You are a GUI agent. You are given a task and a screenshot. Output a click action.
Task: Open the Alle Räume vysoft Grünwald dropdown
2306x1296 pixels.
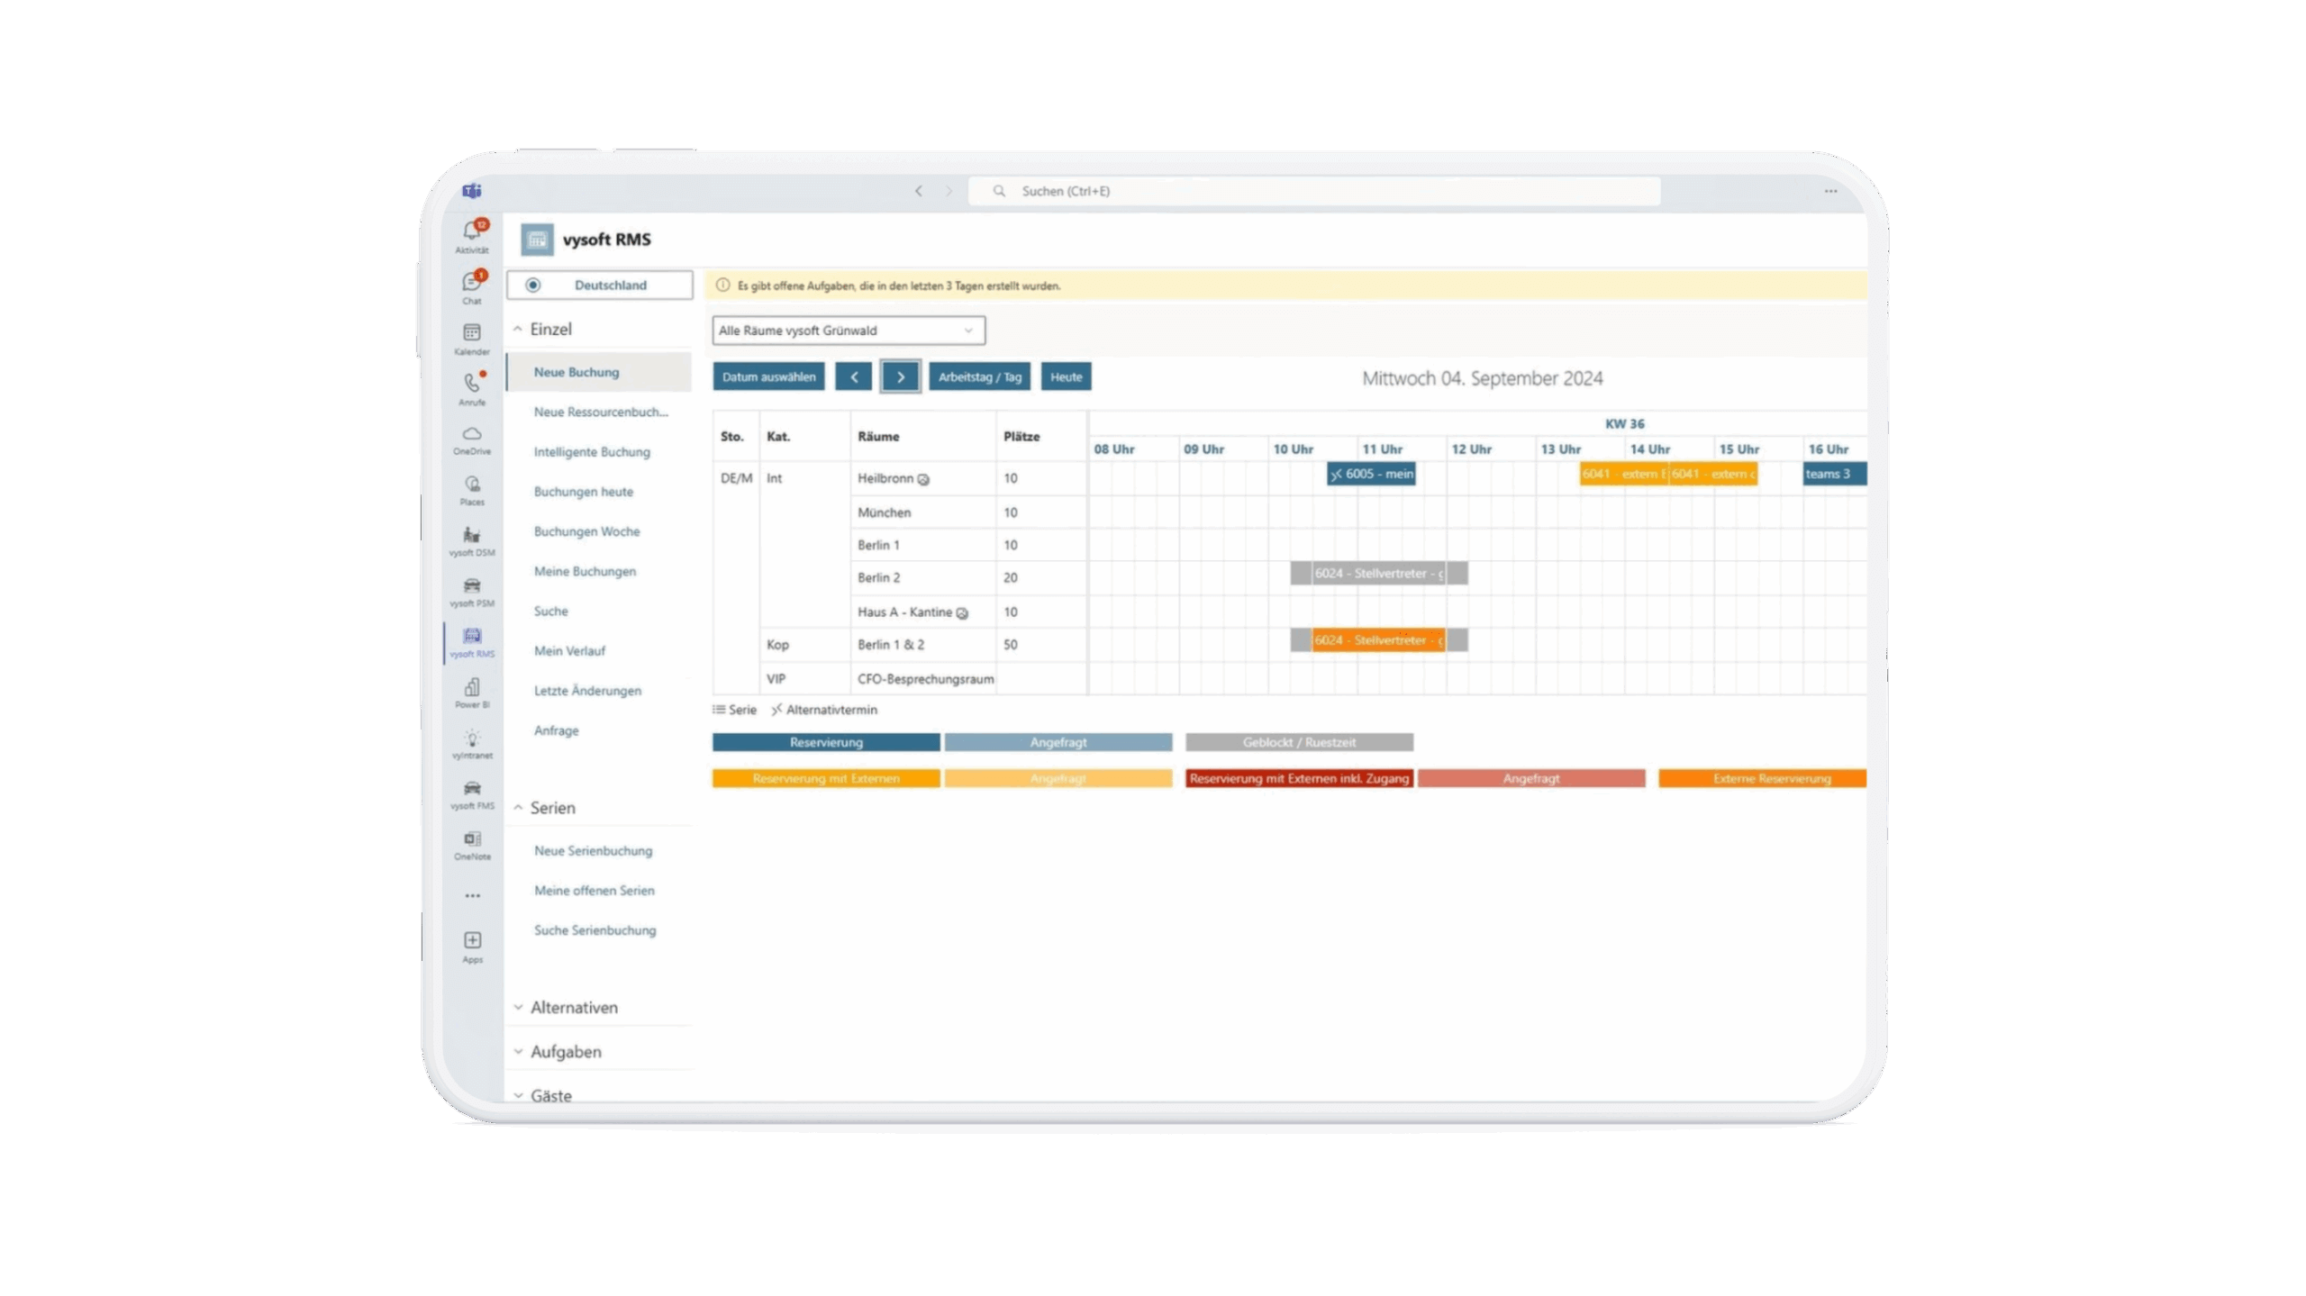point(849,331)
